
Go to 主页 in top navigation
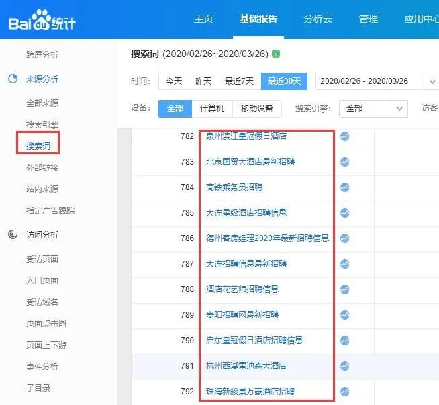click(x=203, y=19)
